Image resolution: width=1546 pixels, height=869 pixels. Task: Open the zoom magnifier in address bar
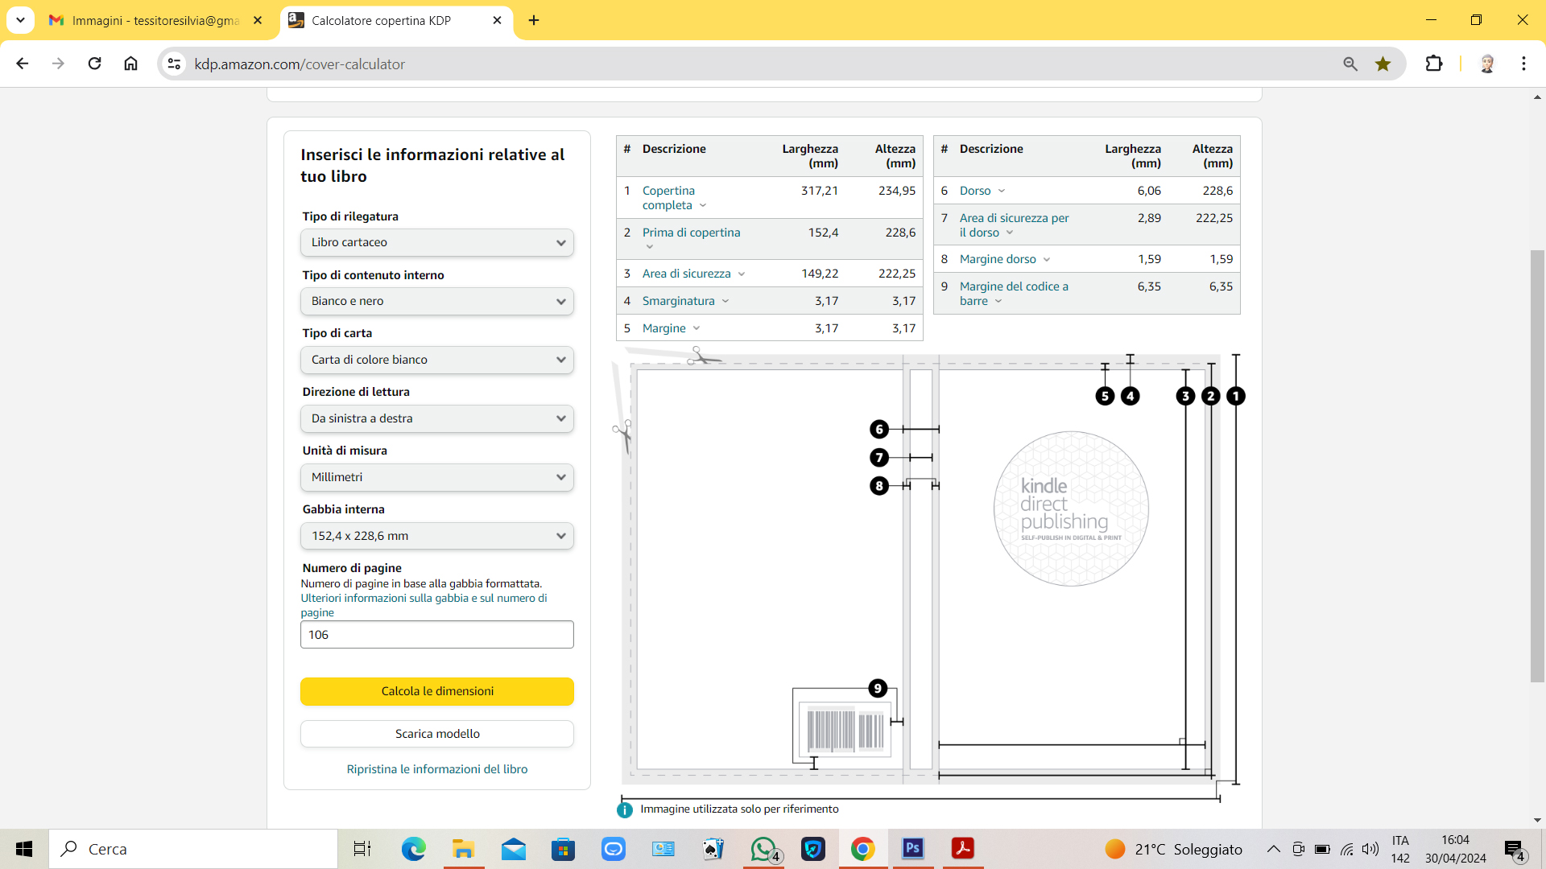pos(1350,64)
